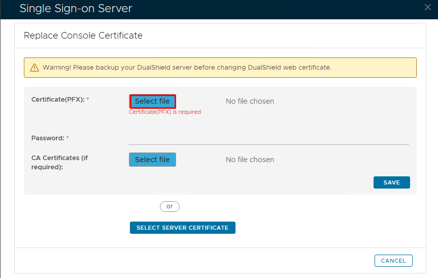Click the Replace Console Certificate heading

coord(83,36)
